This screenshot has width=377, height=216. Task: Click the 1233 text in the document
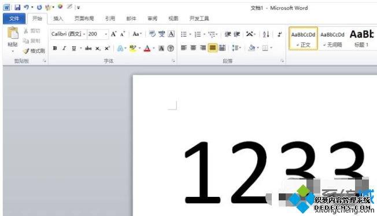coord(274,172)
